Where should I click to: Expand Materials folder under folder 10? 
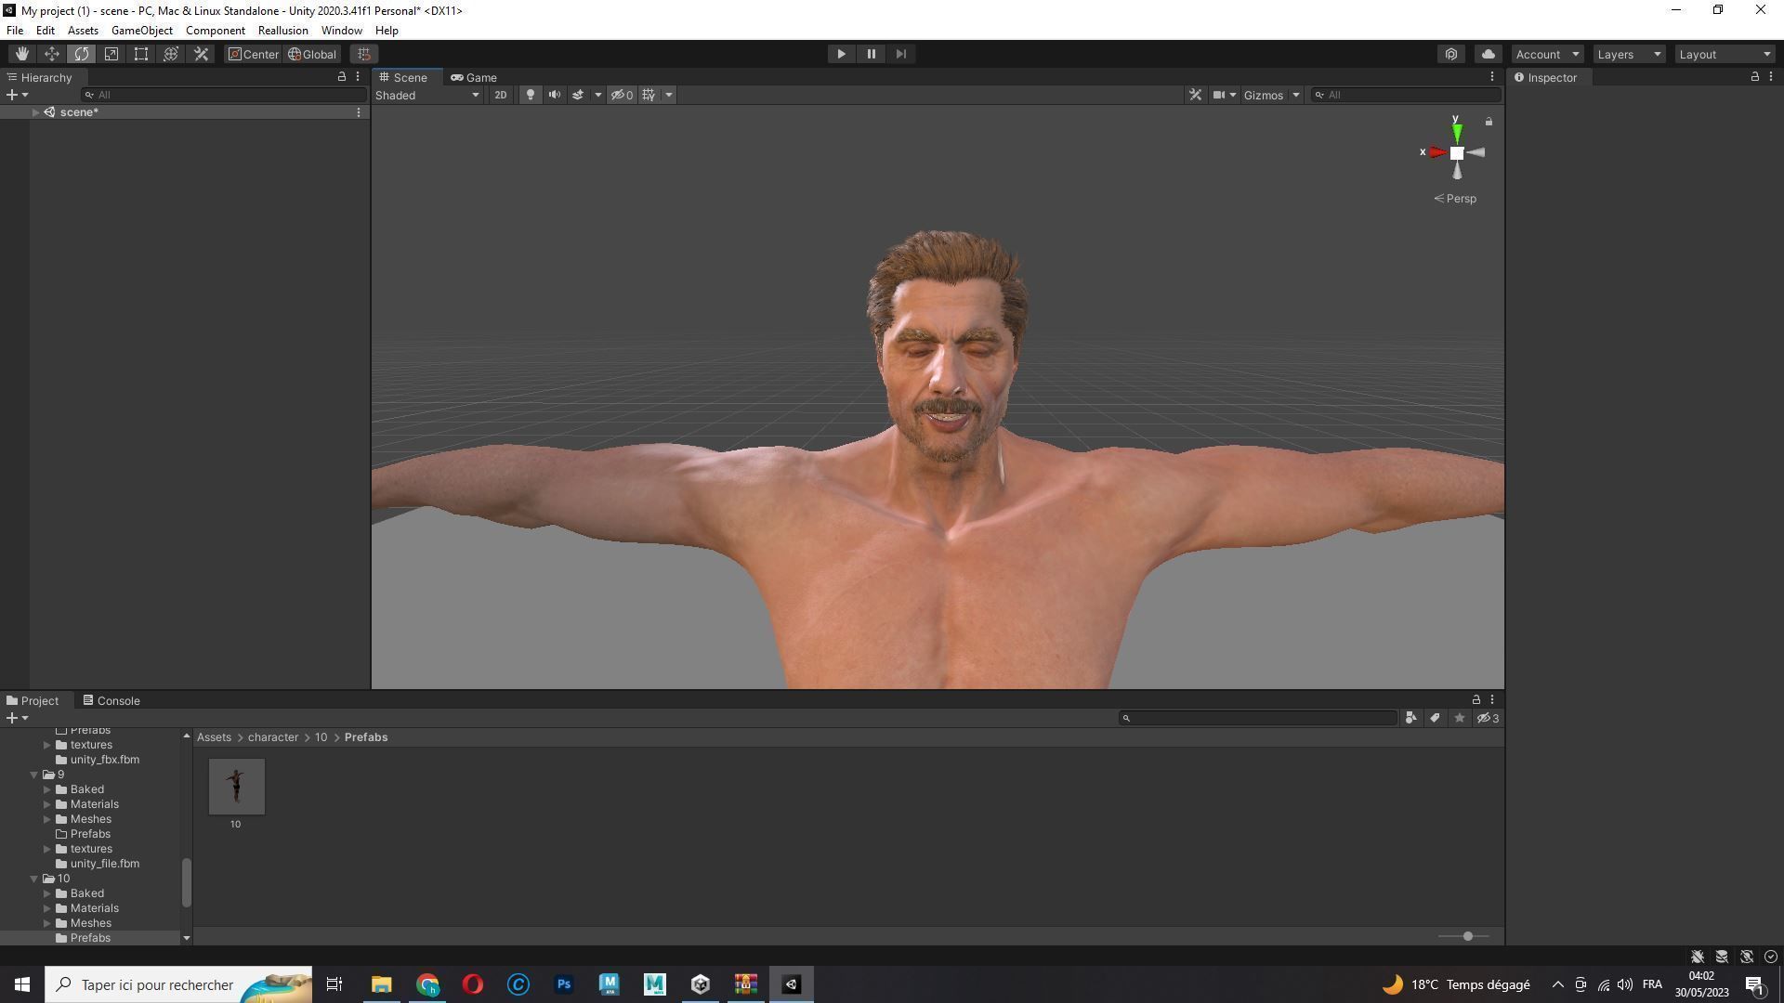47,908
